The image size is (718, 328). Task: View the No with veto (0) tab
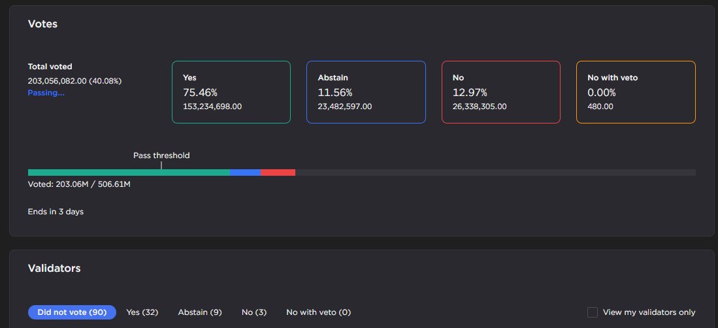[x=319, y=312]
